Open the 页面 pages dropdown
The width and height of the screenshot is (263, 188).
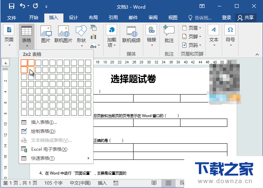[x=9, y=36]
